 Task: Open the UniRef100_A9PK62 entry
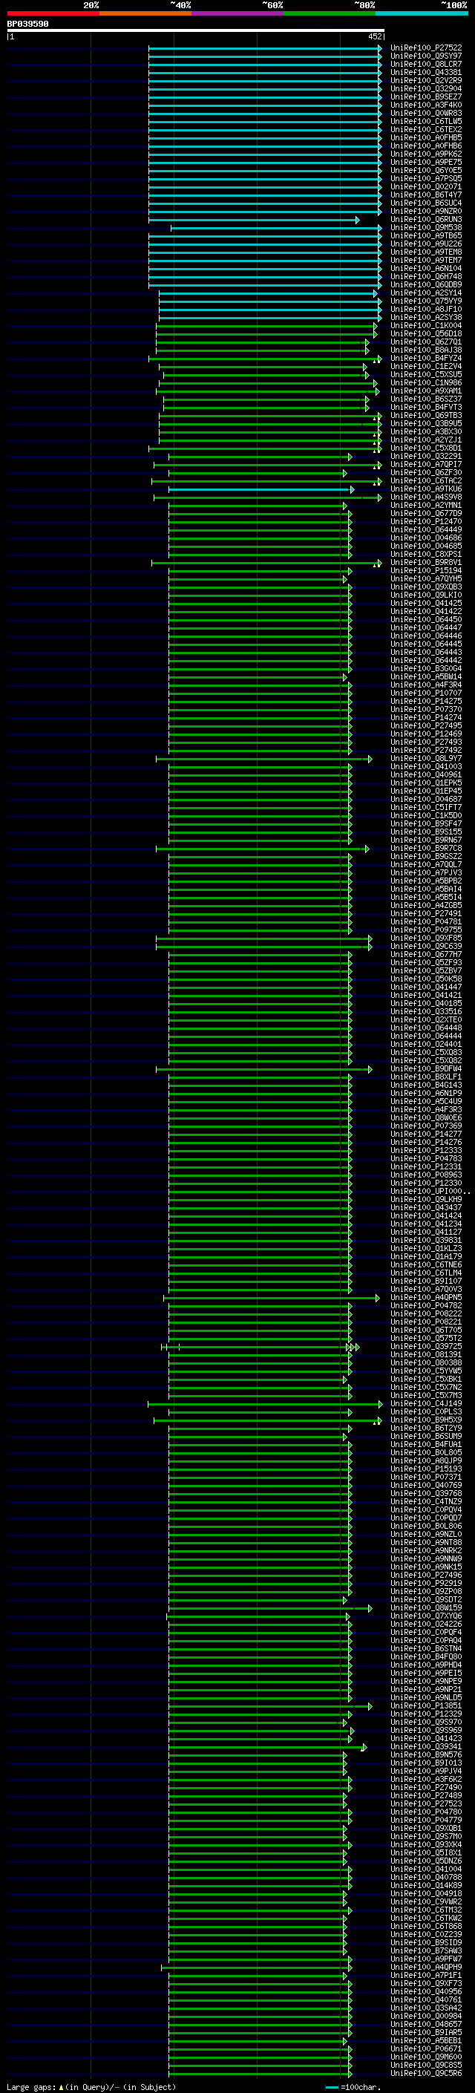click(x=425, y=154)
